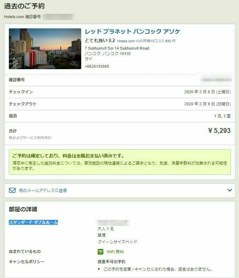Click the rating text とても良い 8.2
Viewport: 239px width, 278px height.
[100, 40]
